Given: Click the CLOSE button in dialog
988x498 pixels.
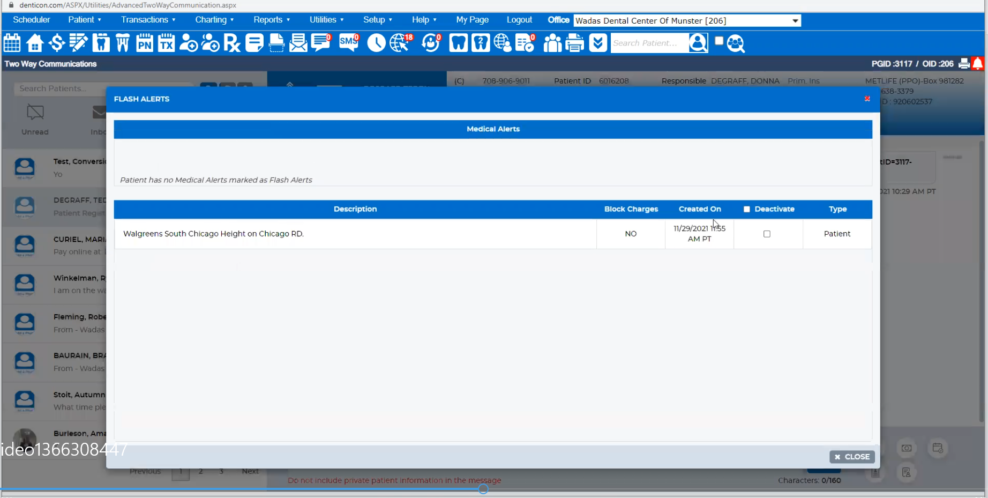Looking at the screenshot, I should click(852, 457).
